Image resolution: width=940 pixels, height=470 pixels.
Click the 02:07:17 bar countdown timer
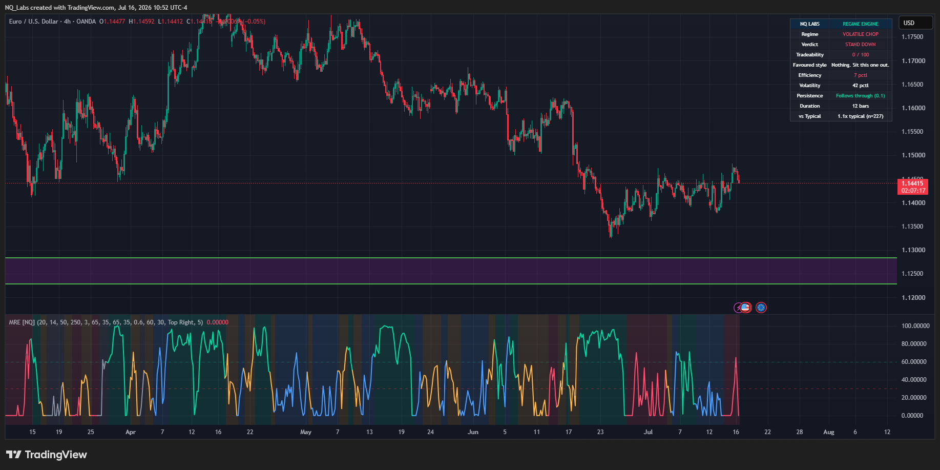point(913,191)
